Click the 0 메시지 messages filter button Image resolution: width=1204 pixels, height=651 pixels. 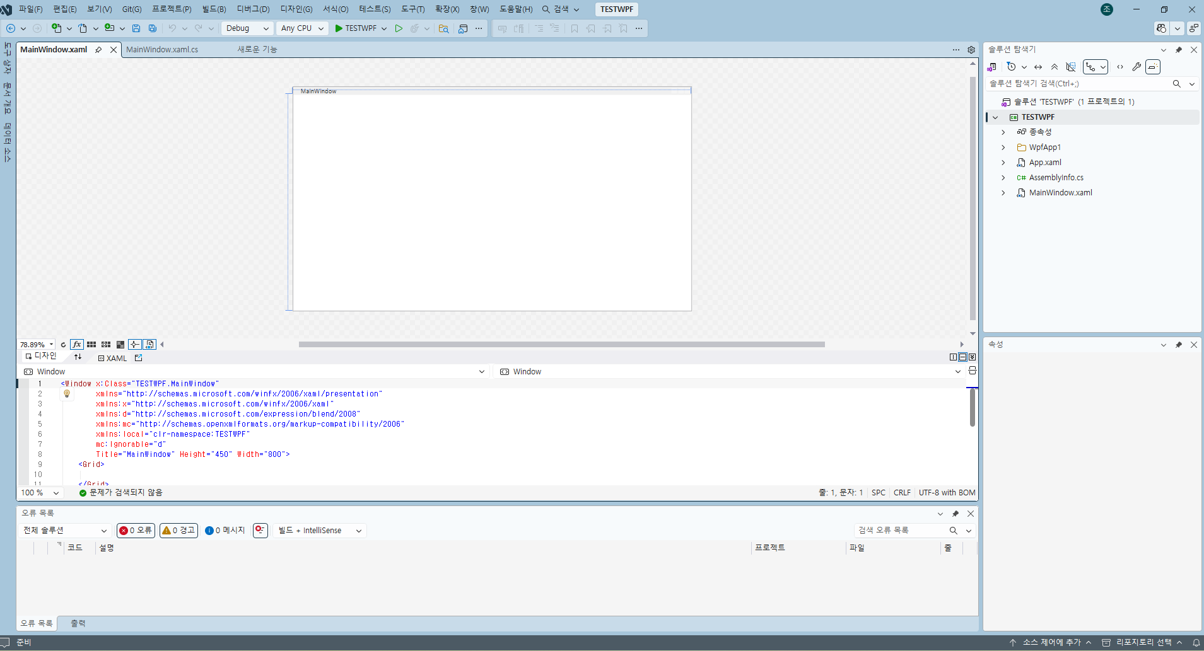pos(225,531)
